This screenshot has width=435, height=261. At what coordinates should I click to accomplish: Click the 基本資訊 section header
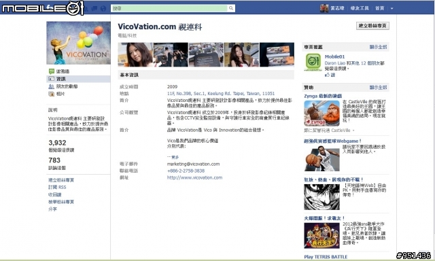point(206,75)
